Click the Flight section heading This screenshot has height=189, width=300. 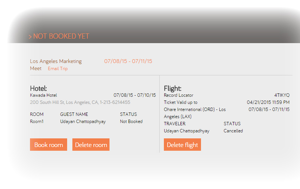pyautogui.click(x=172, y=88)
